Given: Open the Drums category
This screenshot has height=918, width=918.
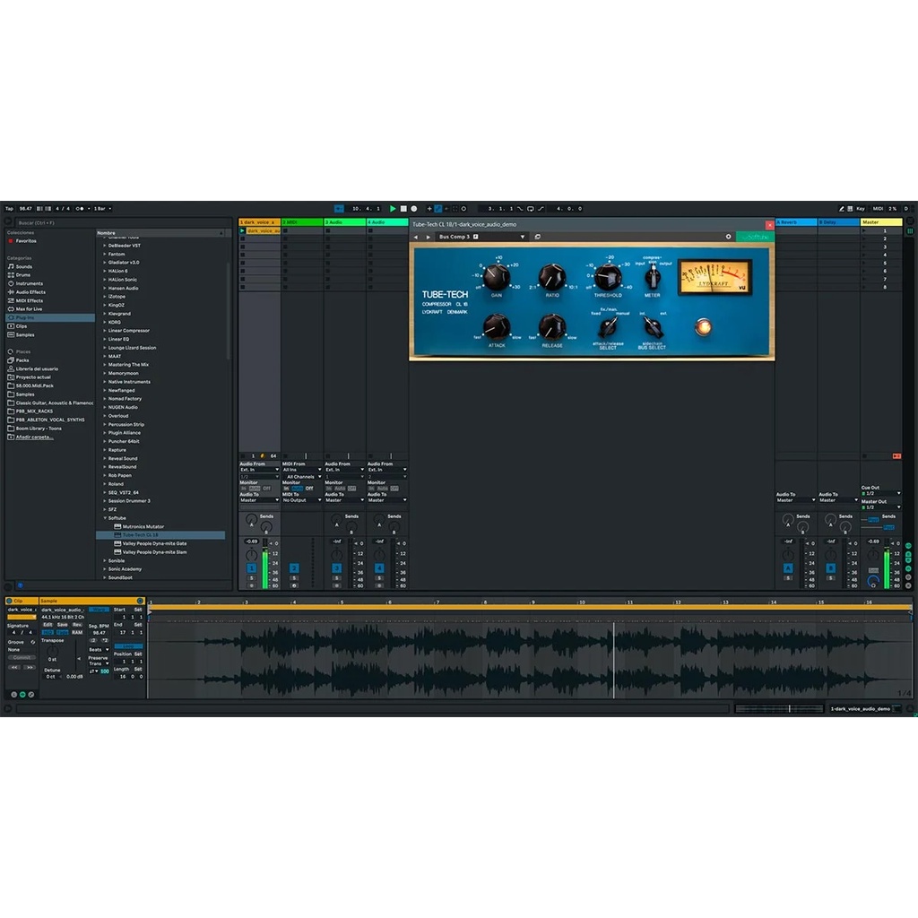Looking at the screenshot, I should (22, 274).
